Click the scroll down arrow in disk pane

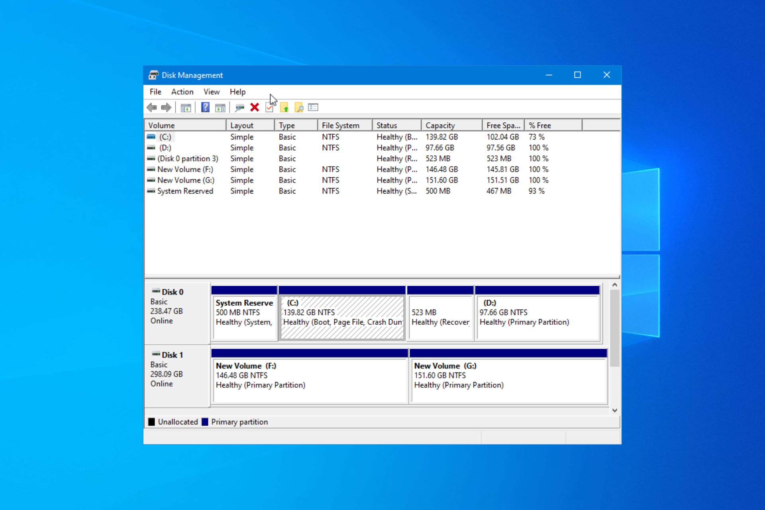tap(615, 410)
